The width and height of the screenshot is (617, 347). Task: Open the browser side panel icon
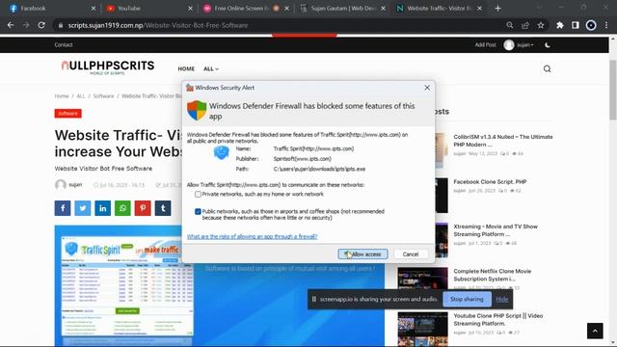[576, 25]
